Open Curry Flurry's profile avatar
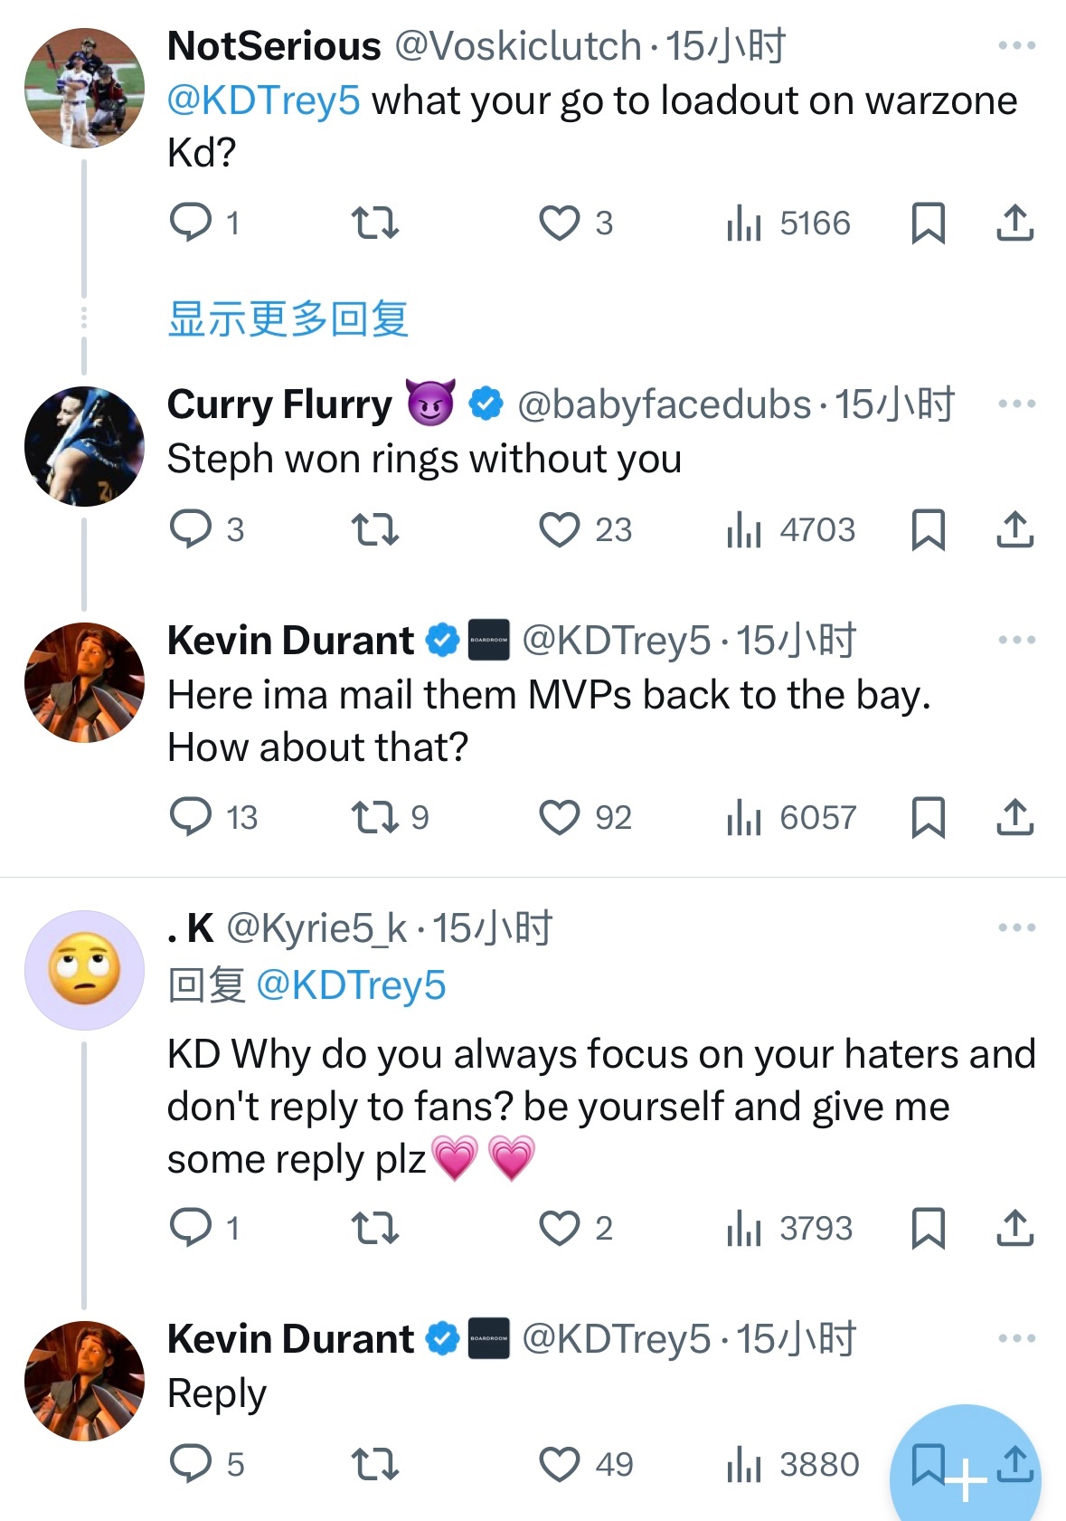1066x1521 pixels. [x=84, y=446]
